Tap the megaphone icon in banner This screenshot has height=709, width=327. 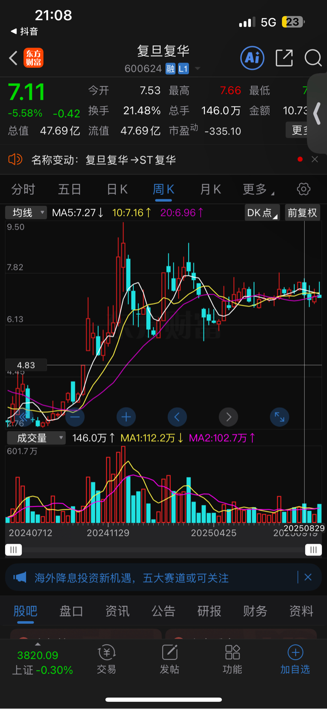point(20,578)
